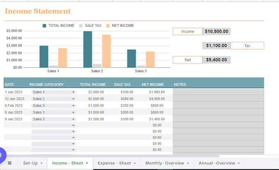Viewport: 279px width, 170px height.
Task: Switch to the Expense - Sheet tab
Action: [x=114, y=163]
